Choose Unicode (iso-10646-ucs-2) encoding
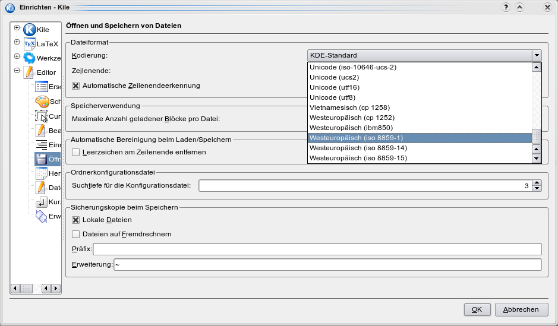This screenshot has width=558, height=326. point(420,67)
